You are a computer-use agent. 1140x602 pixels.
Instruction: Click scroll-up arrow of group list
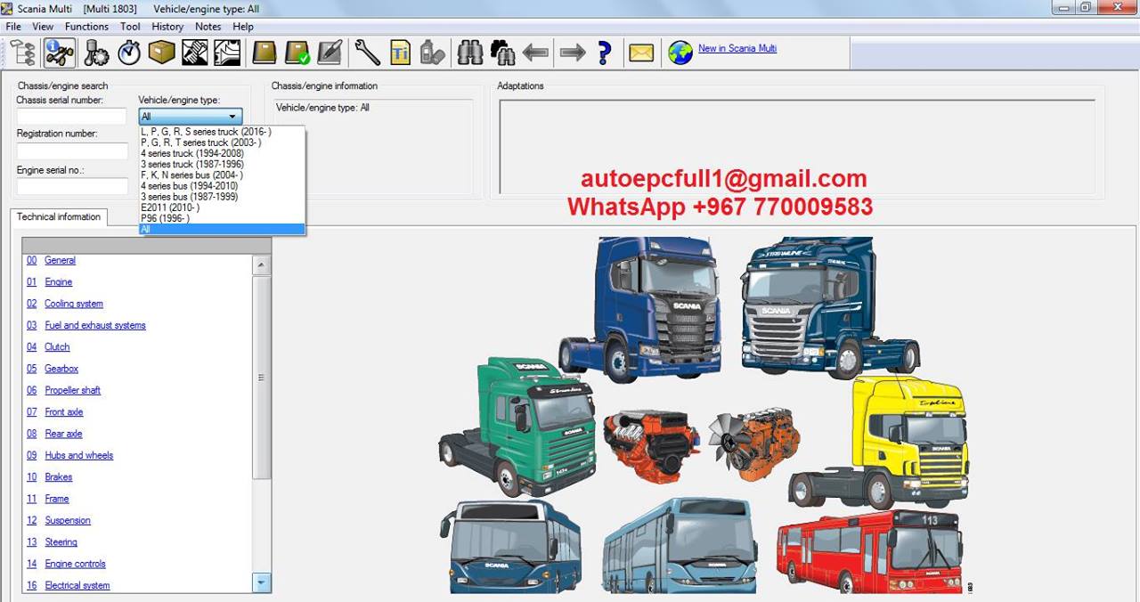[262, 264]
